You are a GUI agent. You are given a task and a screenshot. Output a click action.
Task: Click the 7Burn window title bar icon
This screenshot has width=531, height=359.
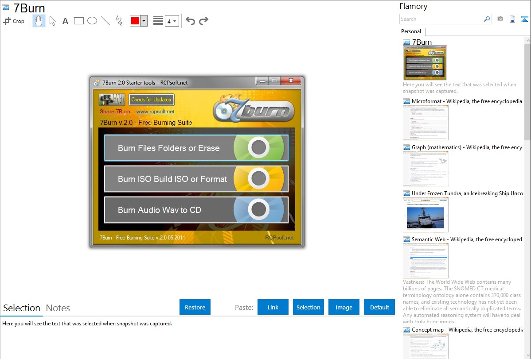point(97,83)
